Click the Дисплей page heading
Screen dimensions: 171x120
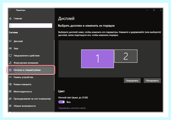tap(66, 19)
